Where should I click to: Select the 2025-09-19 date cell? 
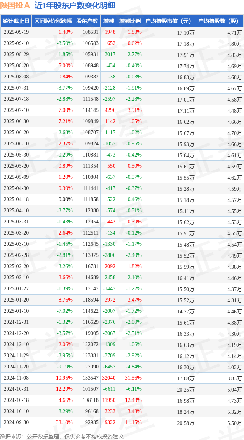[x=16, y=32]
